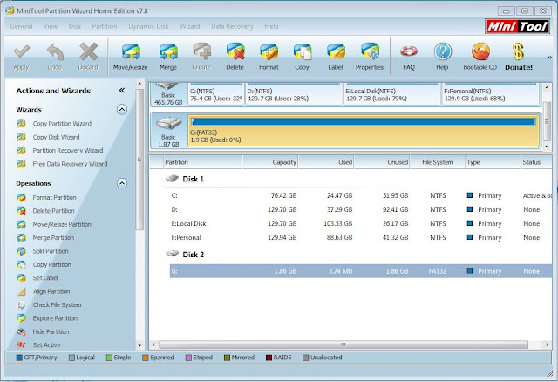Collapse the Actions and Wizards panel
Viewport: 558px width, 382px height.
click(122, 91)
